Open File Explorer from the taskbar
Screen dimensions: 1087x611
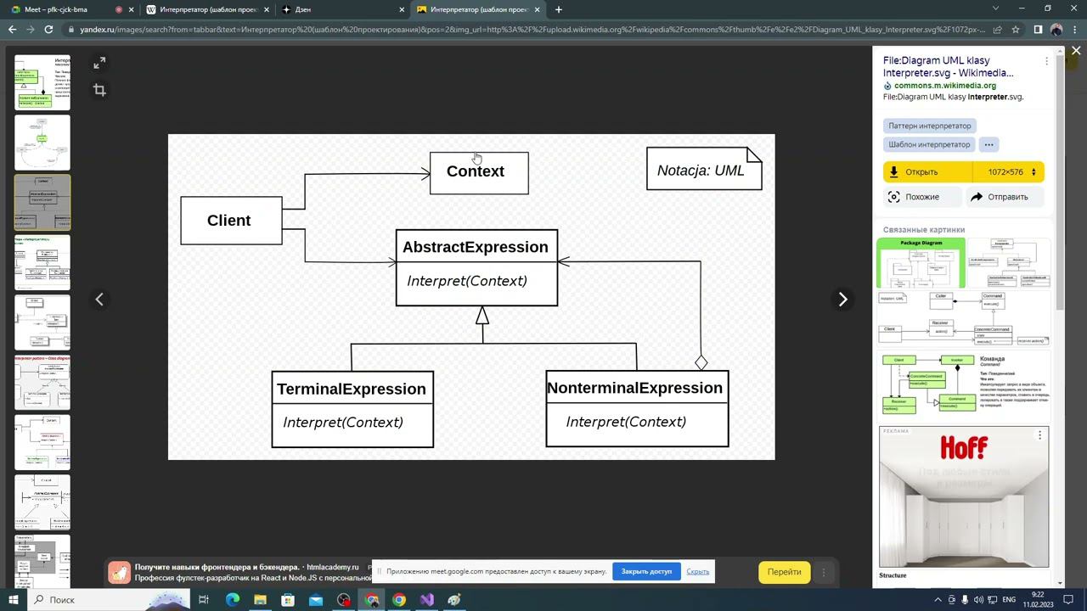click(x=260, y=600)
